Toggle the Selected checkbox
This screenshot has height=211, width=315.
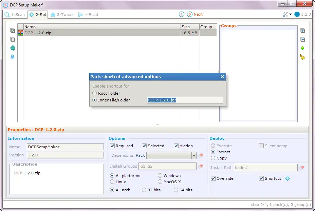[144, 146]
